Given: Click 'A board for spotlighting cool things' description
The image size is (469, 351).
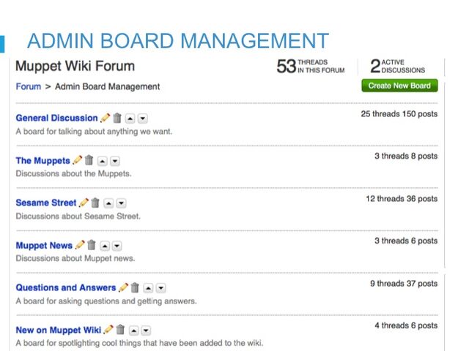Looking at the screenshot, I should click(139, 343).
